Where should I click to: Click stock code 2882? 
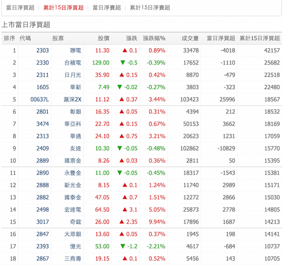43,198
